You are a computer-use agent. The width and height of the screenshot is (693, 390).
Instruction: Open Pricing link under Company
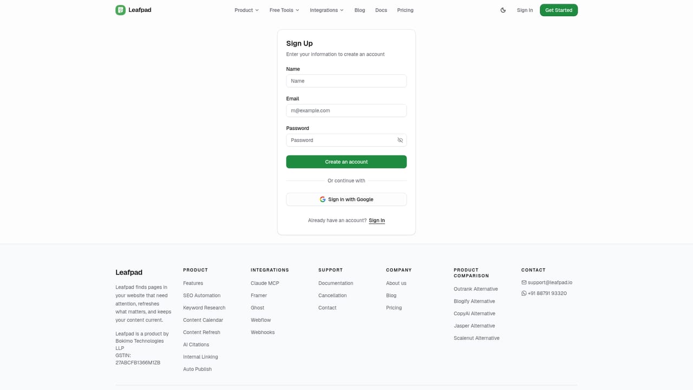click(394, 308)
